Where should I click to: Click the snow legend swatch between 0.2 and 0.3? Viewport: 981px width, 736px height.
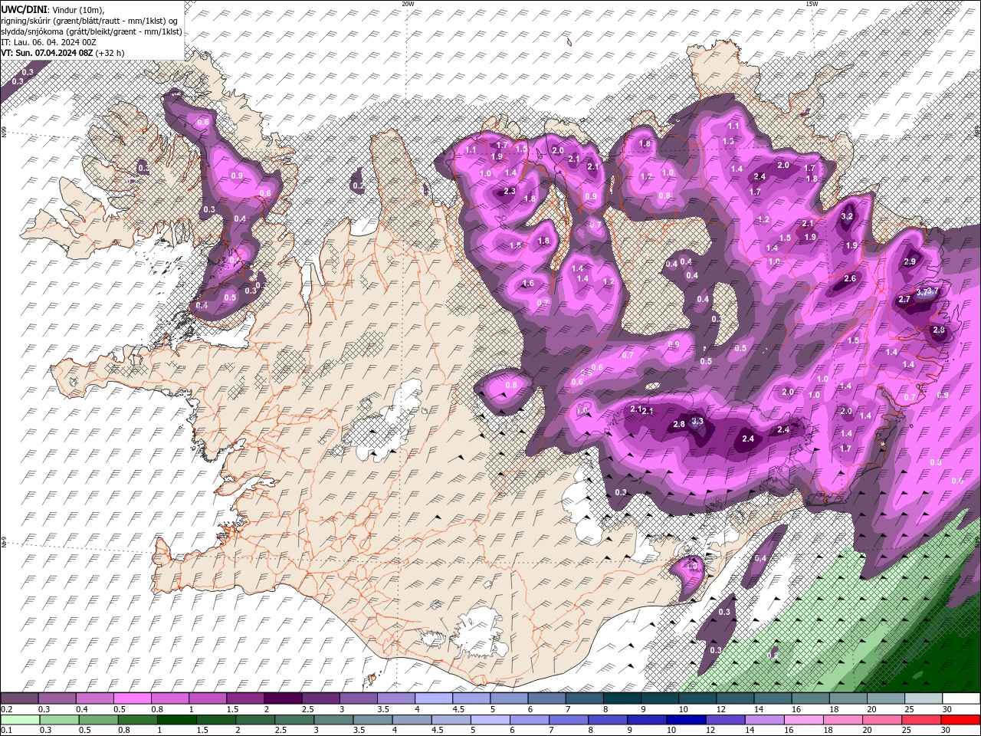[x=19, y=698]
